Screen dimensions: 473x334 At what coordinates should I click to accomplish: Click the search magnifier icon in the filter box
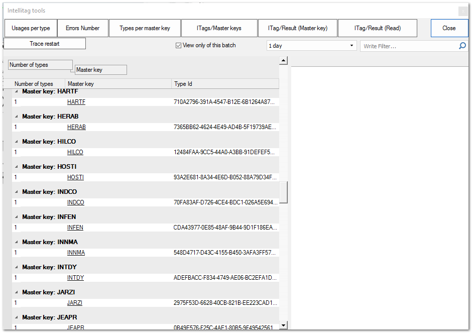point(462,45)
